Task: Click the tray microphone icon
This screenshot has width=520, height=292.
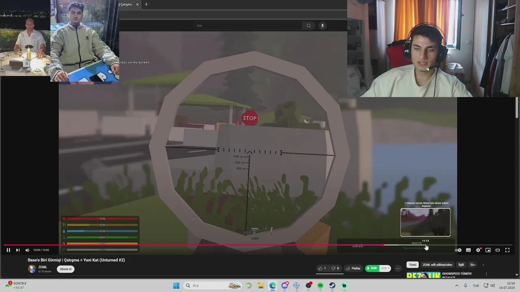Action: pyautogui.click(x=466, y=286)
